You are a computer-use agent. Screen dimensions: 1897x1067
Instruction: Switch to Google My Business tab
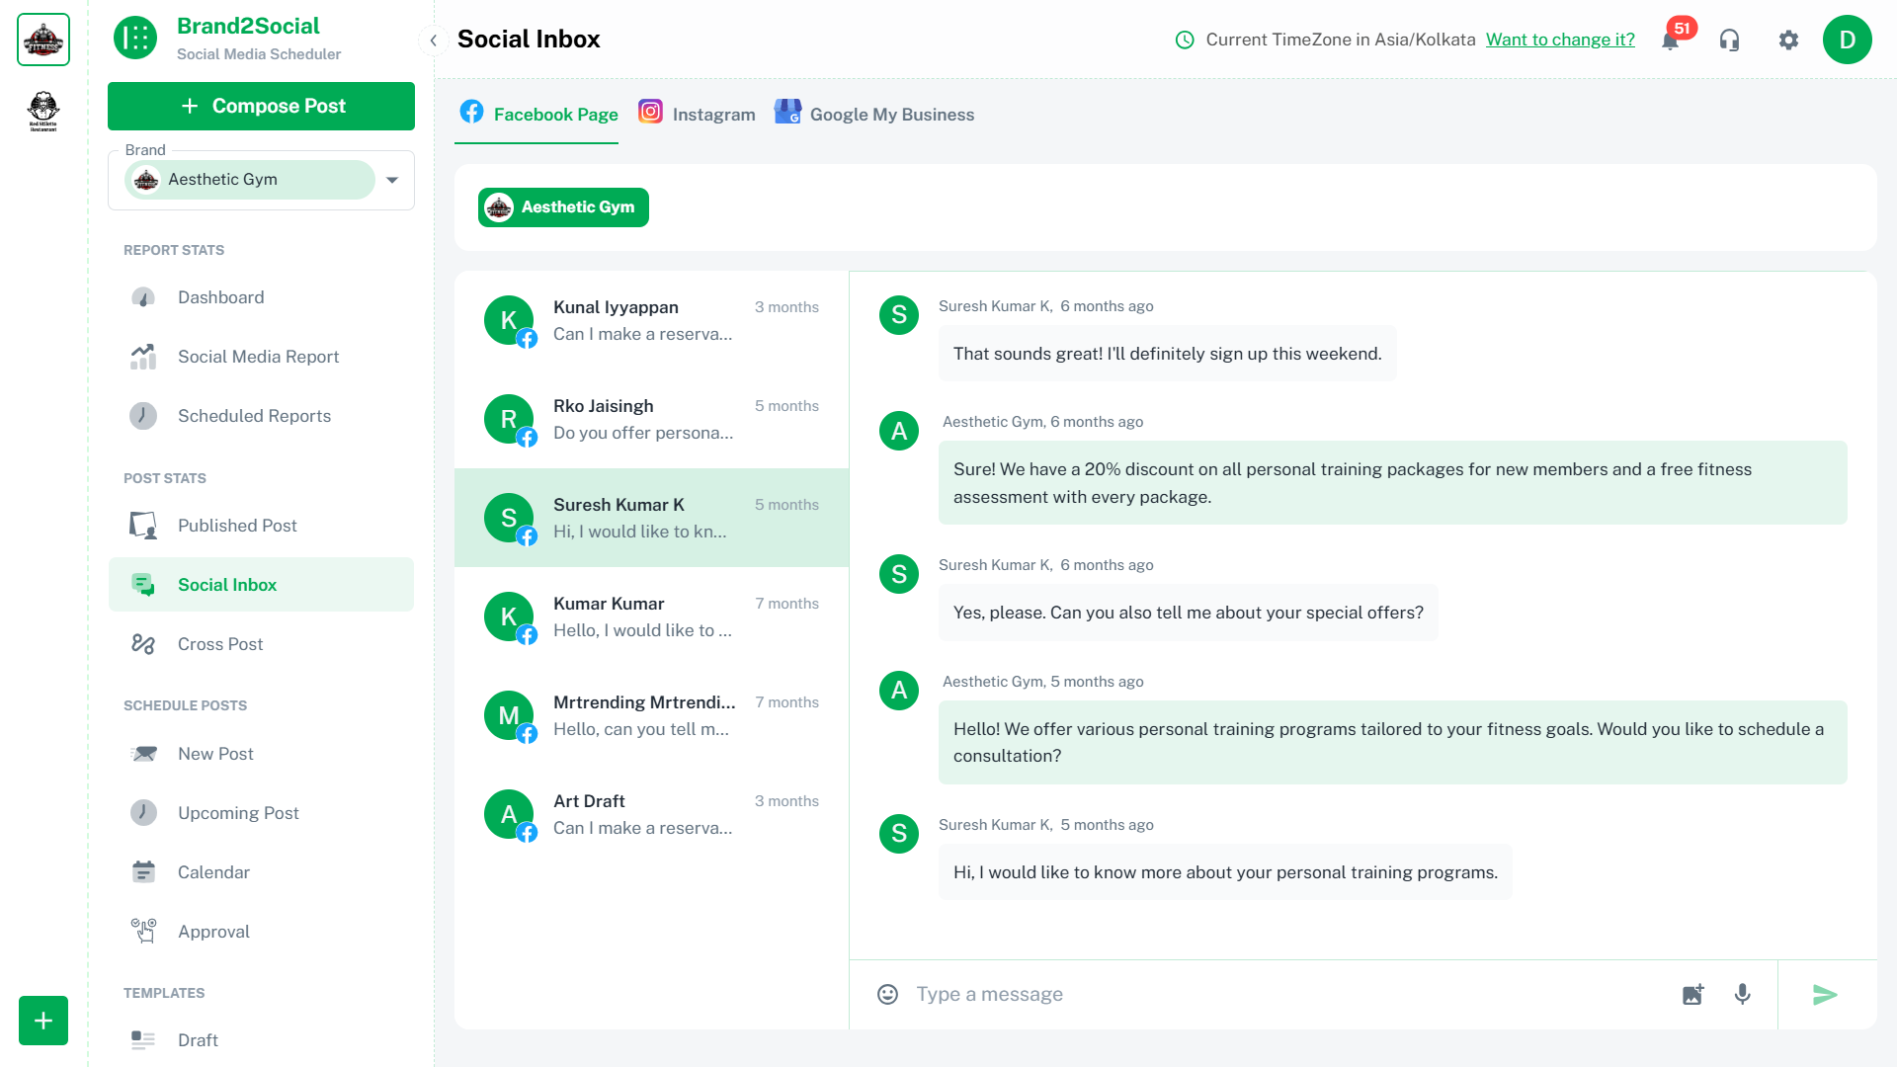tap(874, 115)
